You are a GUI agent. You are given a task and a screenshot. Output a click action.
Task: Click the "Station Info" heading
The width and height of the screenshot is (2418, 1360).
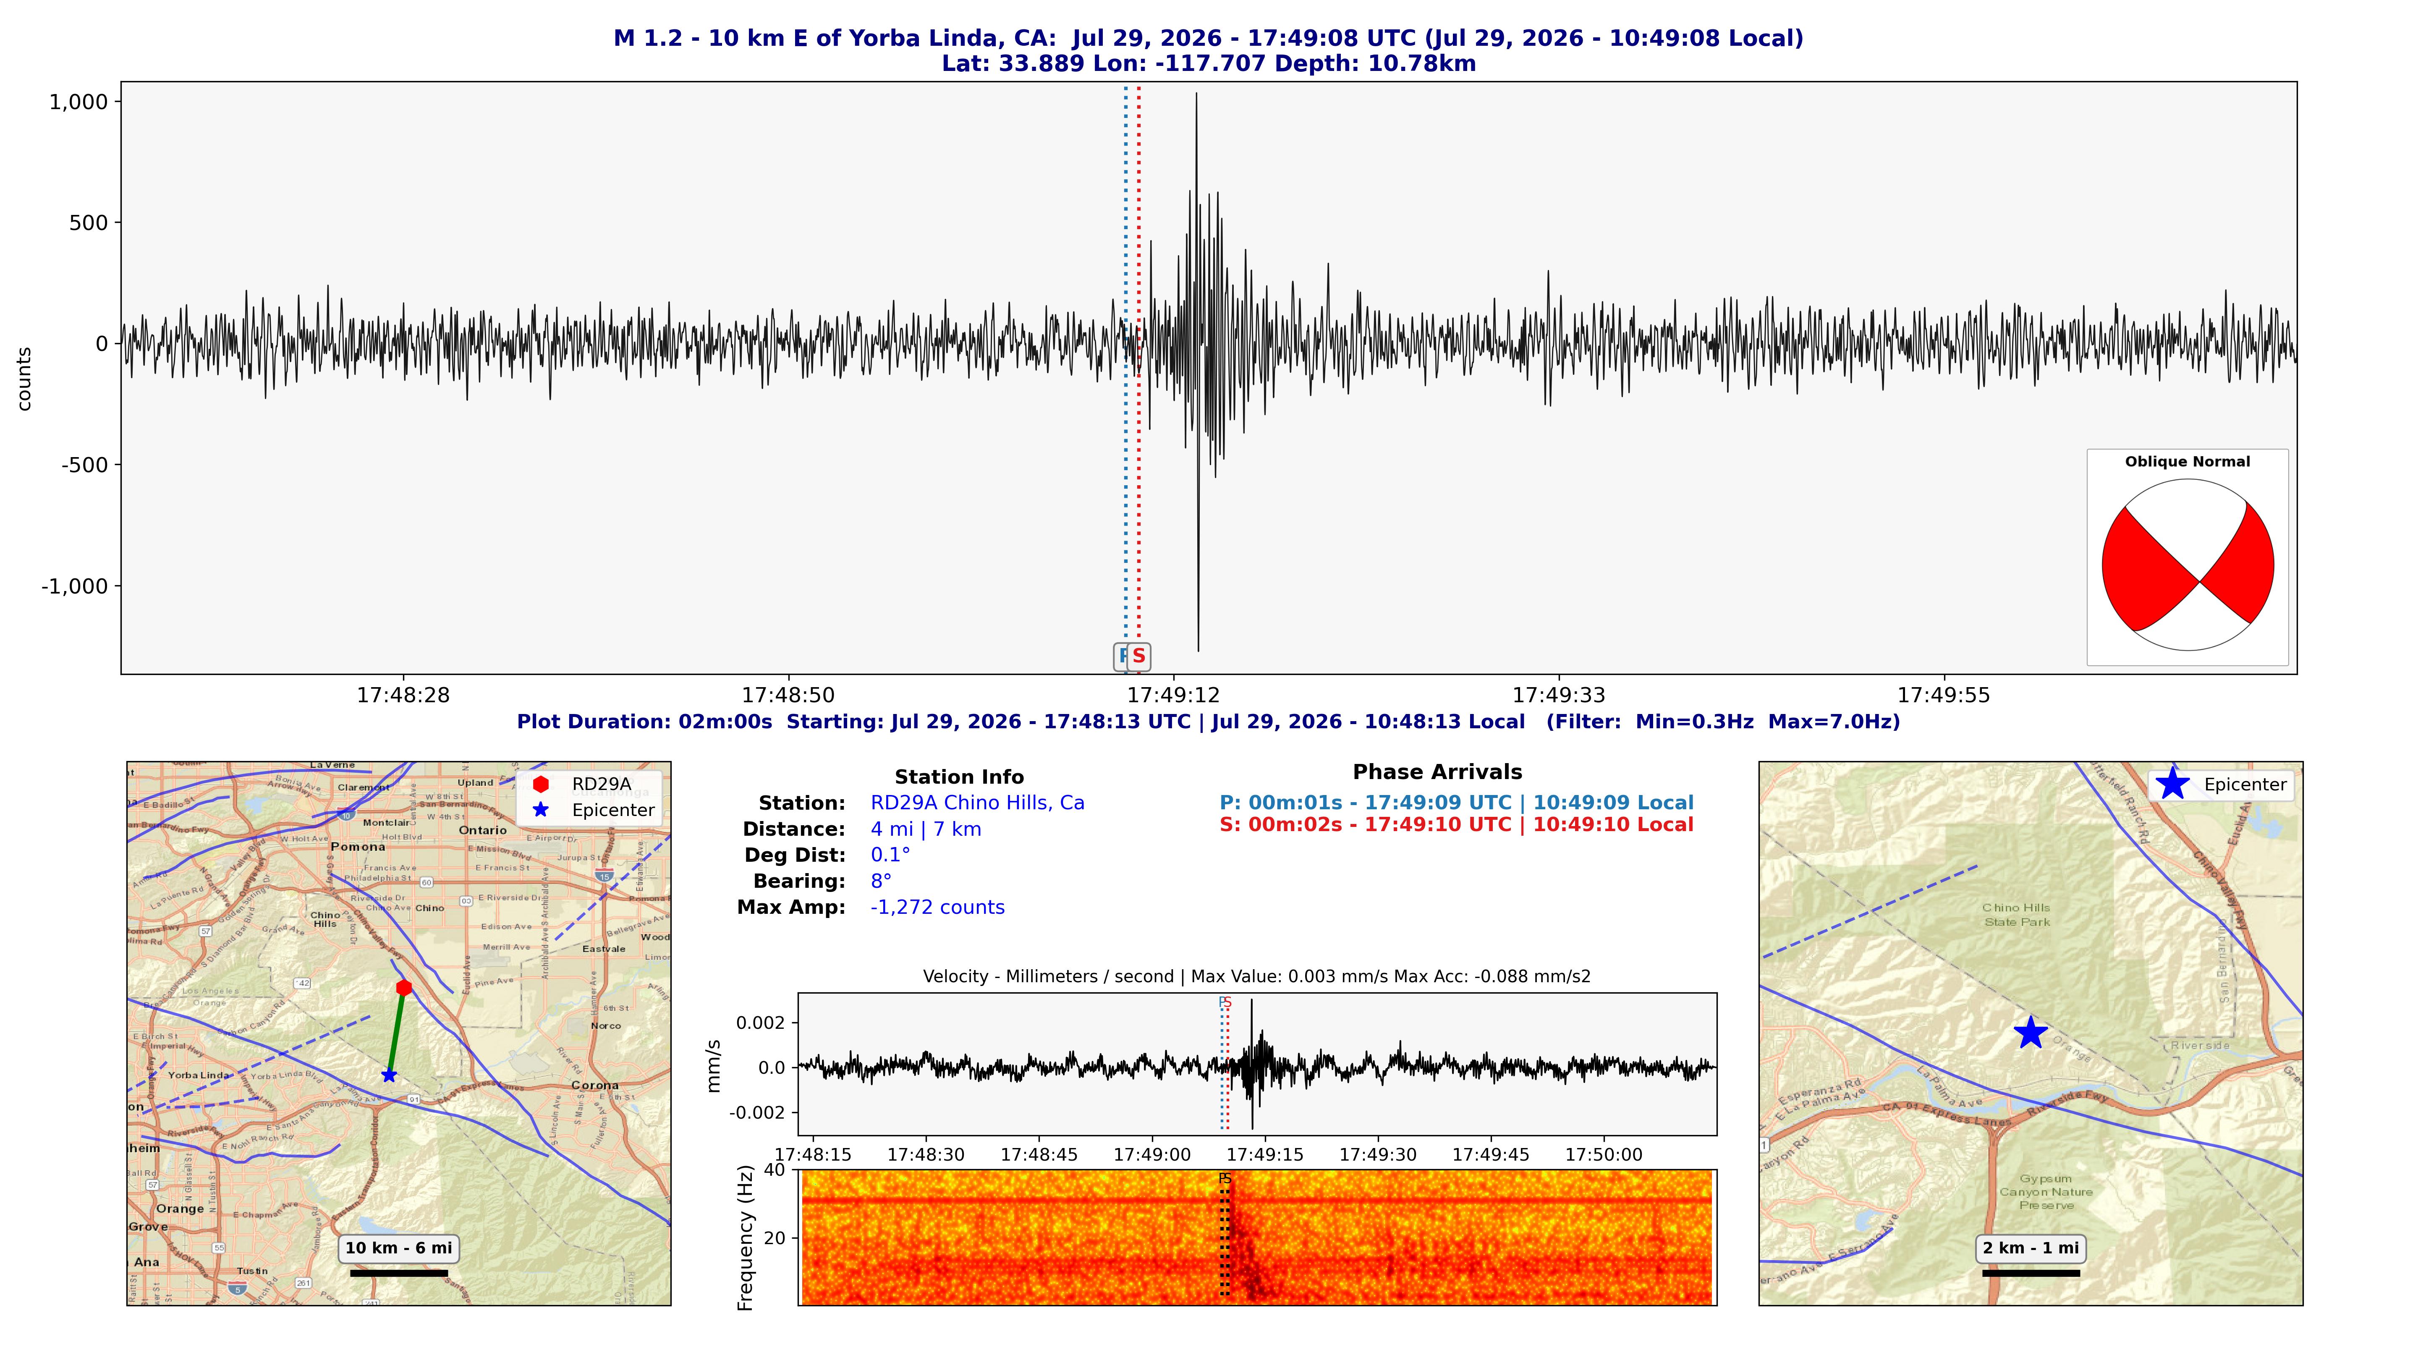pyautogui.click(x=958, y=777)
